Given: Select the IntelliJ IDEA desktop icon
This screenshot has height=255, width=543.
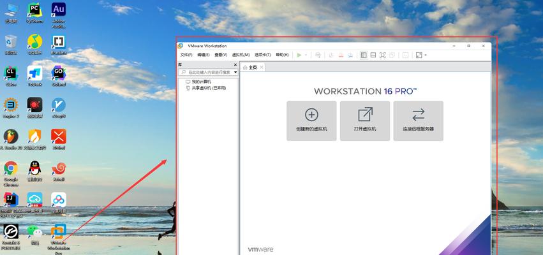Looking at the screenshot, I should (11, 205).
